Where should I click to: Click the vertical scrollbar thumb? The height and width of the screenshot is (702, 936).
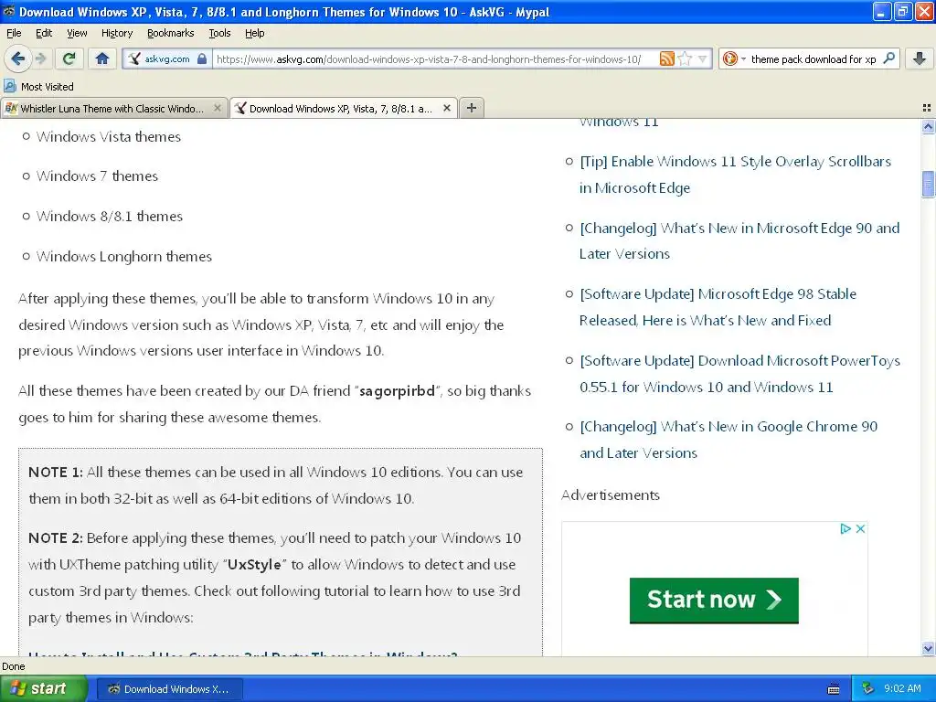(928, 184)
